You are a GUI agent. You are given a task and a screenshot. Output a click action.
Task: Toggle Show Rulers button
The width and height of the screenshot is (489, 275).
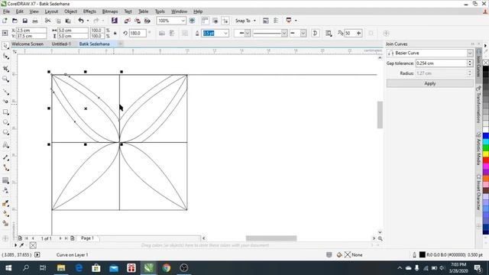coord(205,21)
